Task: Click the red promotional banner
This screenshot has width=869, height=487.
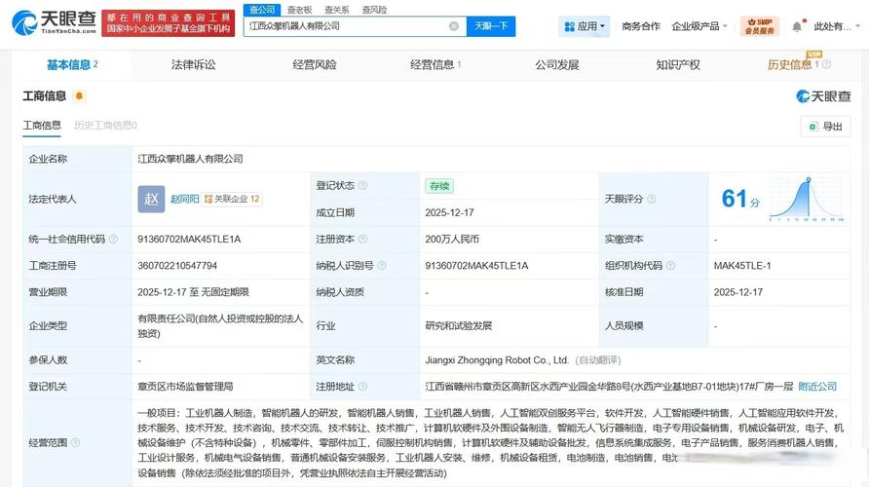Action: point(168,23)
